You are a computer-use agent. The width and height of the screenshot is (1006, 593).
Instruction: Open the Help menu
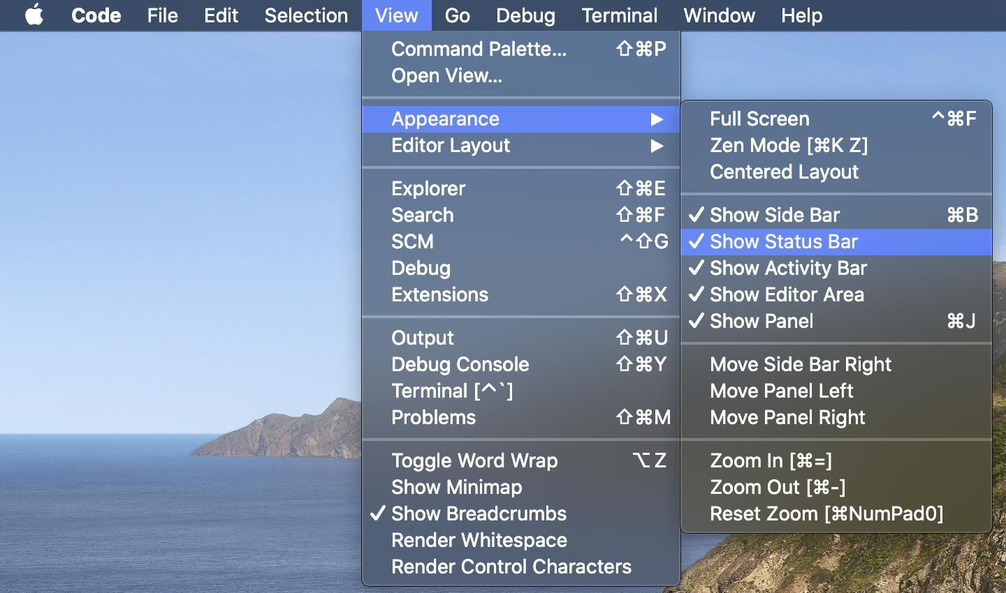(801, 15)
